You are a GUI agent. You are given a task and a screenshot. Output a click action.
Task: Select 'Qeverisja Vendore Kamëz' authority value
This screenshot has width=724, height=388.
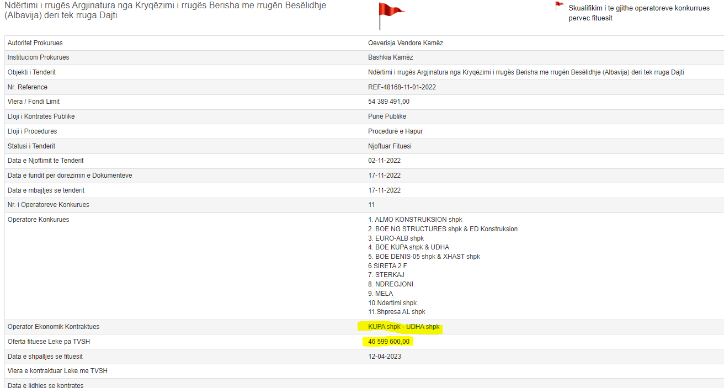point(405,43)
